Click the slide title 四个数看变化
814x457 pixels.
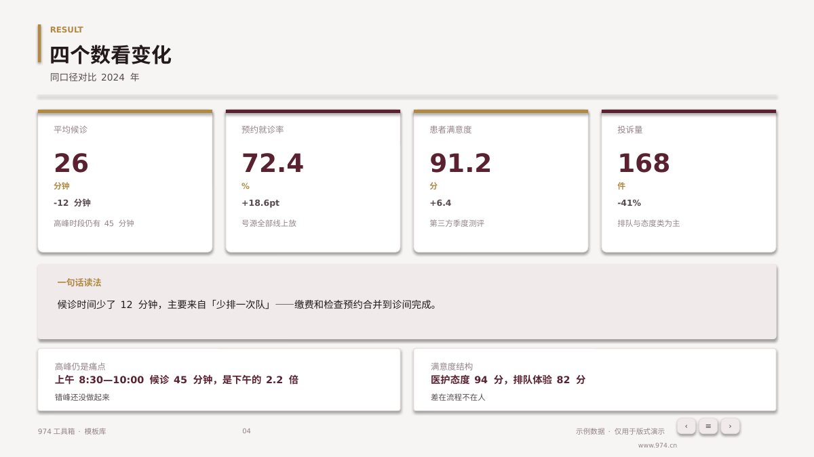(x=111, y=55)
